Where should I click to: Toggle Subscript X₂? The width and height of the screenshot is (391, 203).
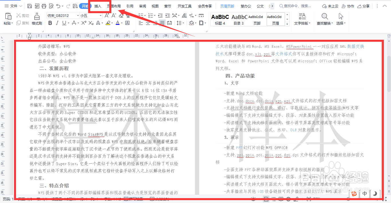(91, 23)
